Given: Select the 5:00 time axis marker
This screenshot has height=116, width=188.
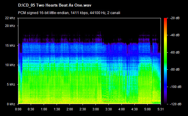Looking at the screenshot, I should point(147,109).
